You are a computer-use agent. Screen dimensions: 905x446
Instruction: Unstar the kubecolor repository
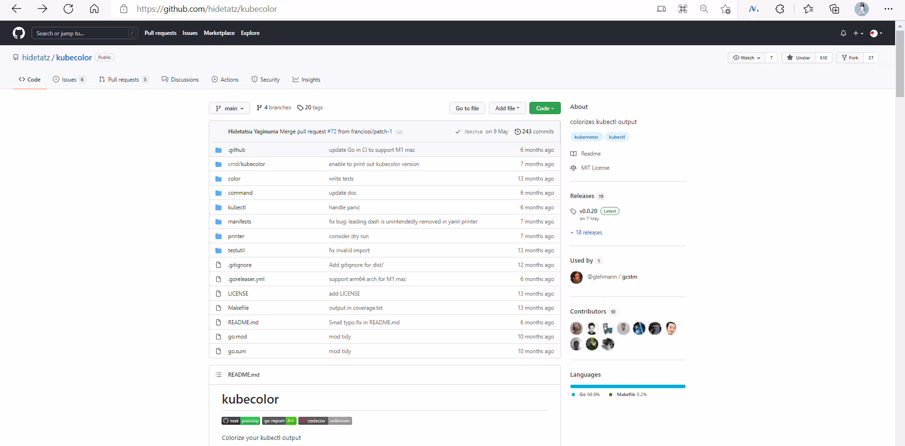798,58
